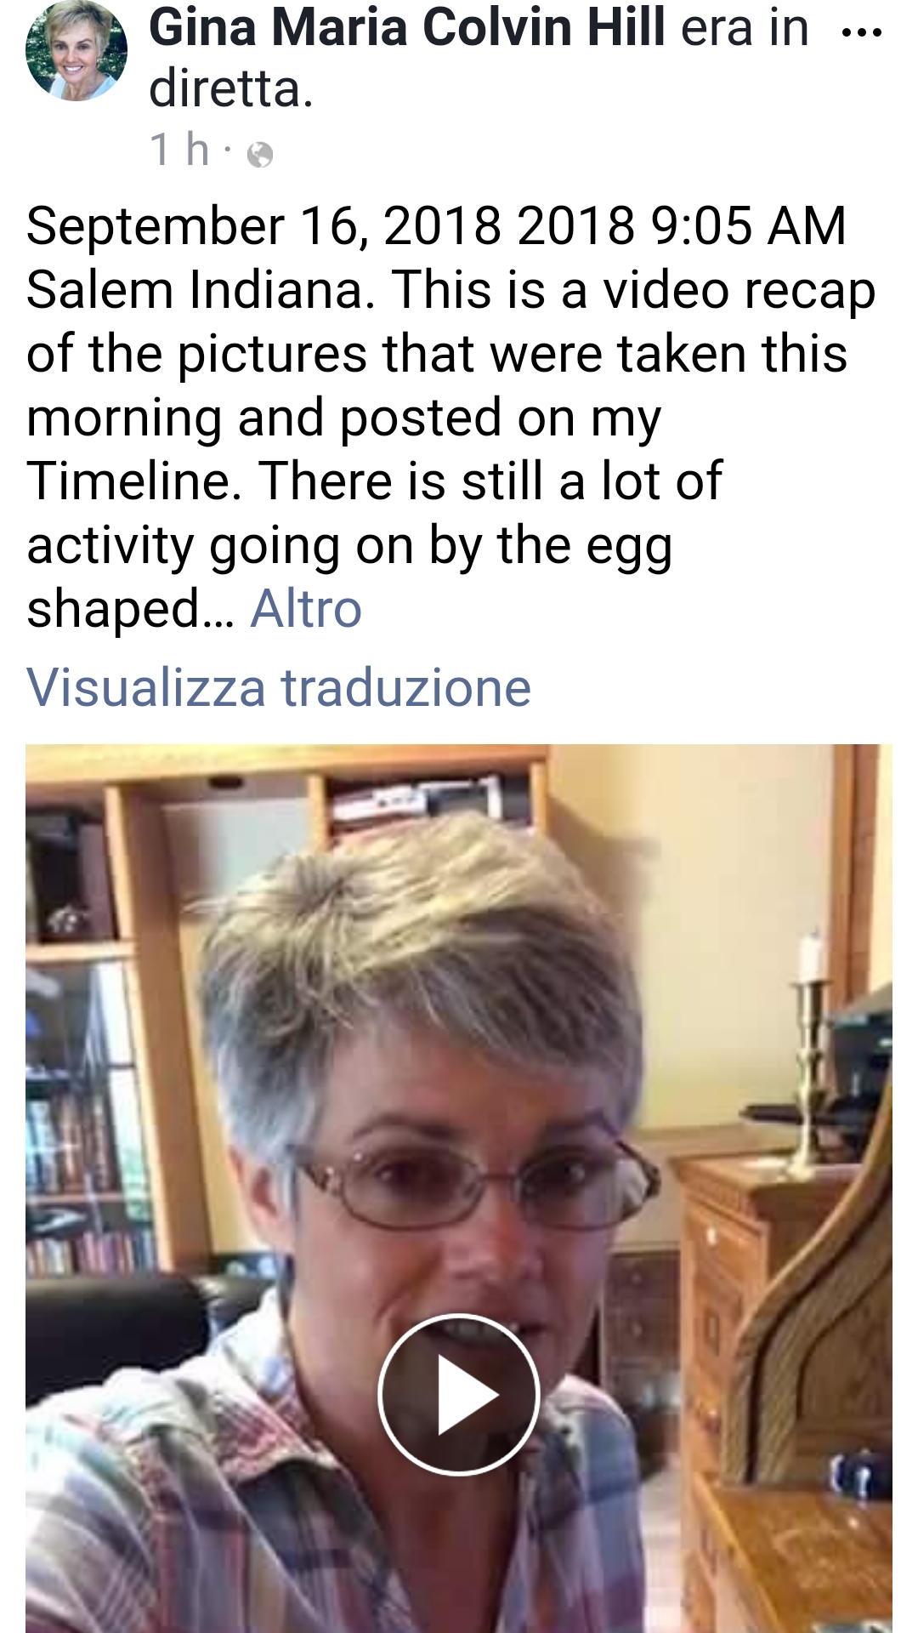Tap the 'activity going on by the egg' line

[x=349, y=546]
